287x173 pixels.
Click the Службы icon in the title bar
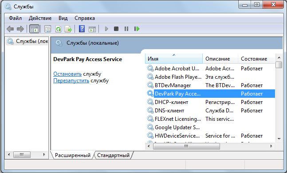8,7
